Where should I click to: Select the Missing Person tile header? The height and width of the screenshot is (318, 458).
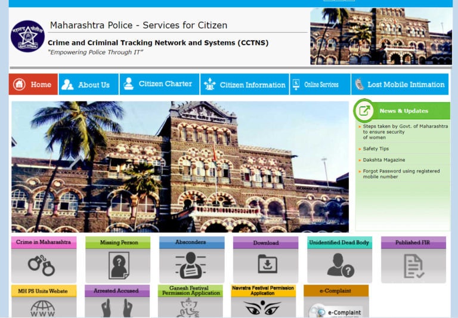coord(118,242)
